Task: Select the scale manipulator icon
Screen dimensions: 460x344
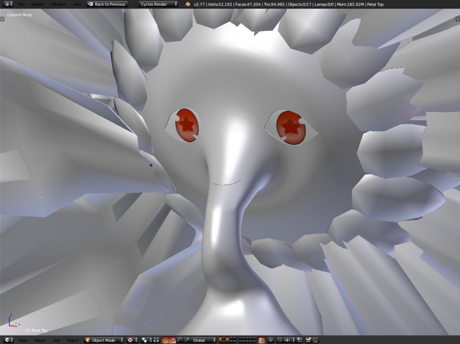Action: (186, 340)
